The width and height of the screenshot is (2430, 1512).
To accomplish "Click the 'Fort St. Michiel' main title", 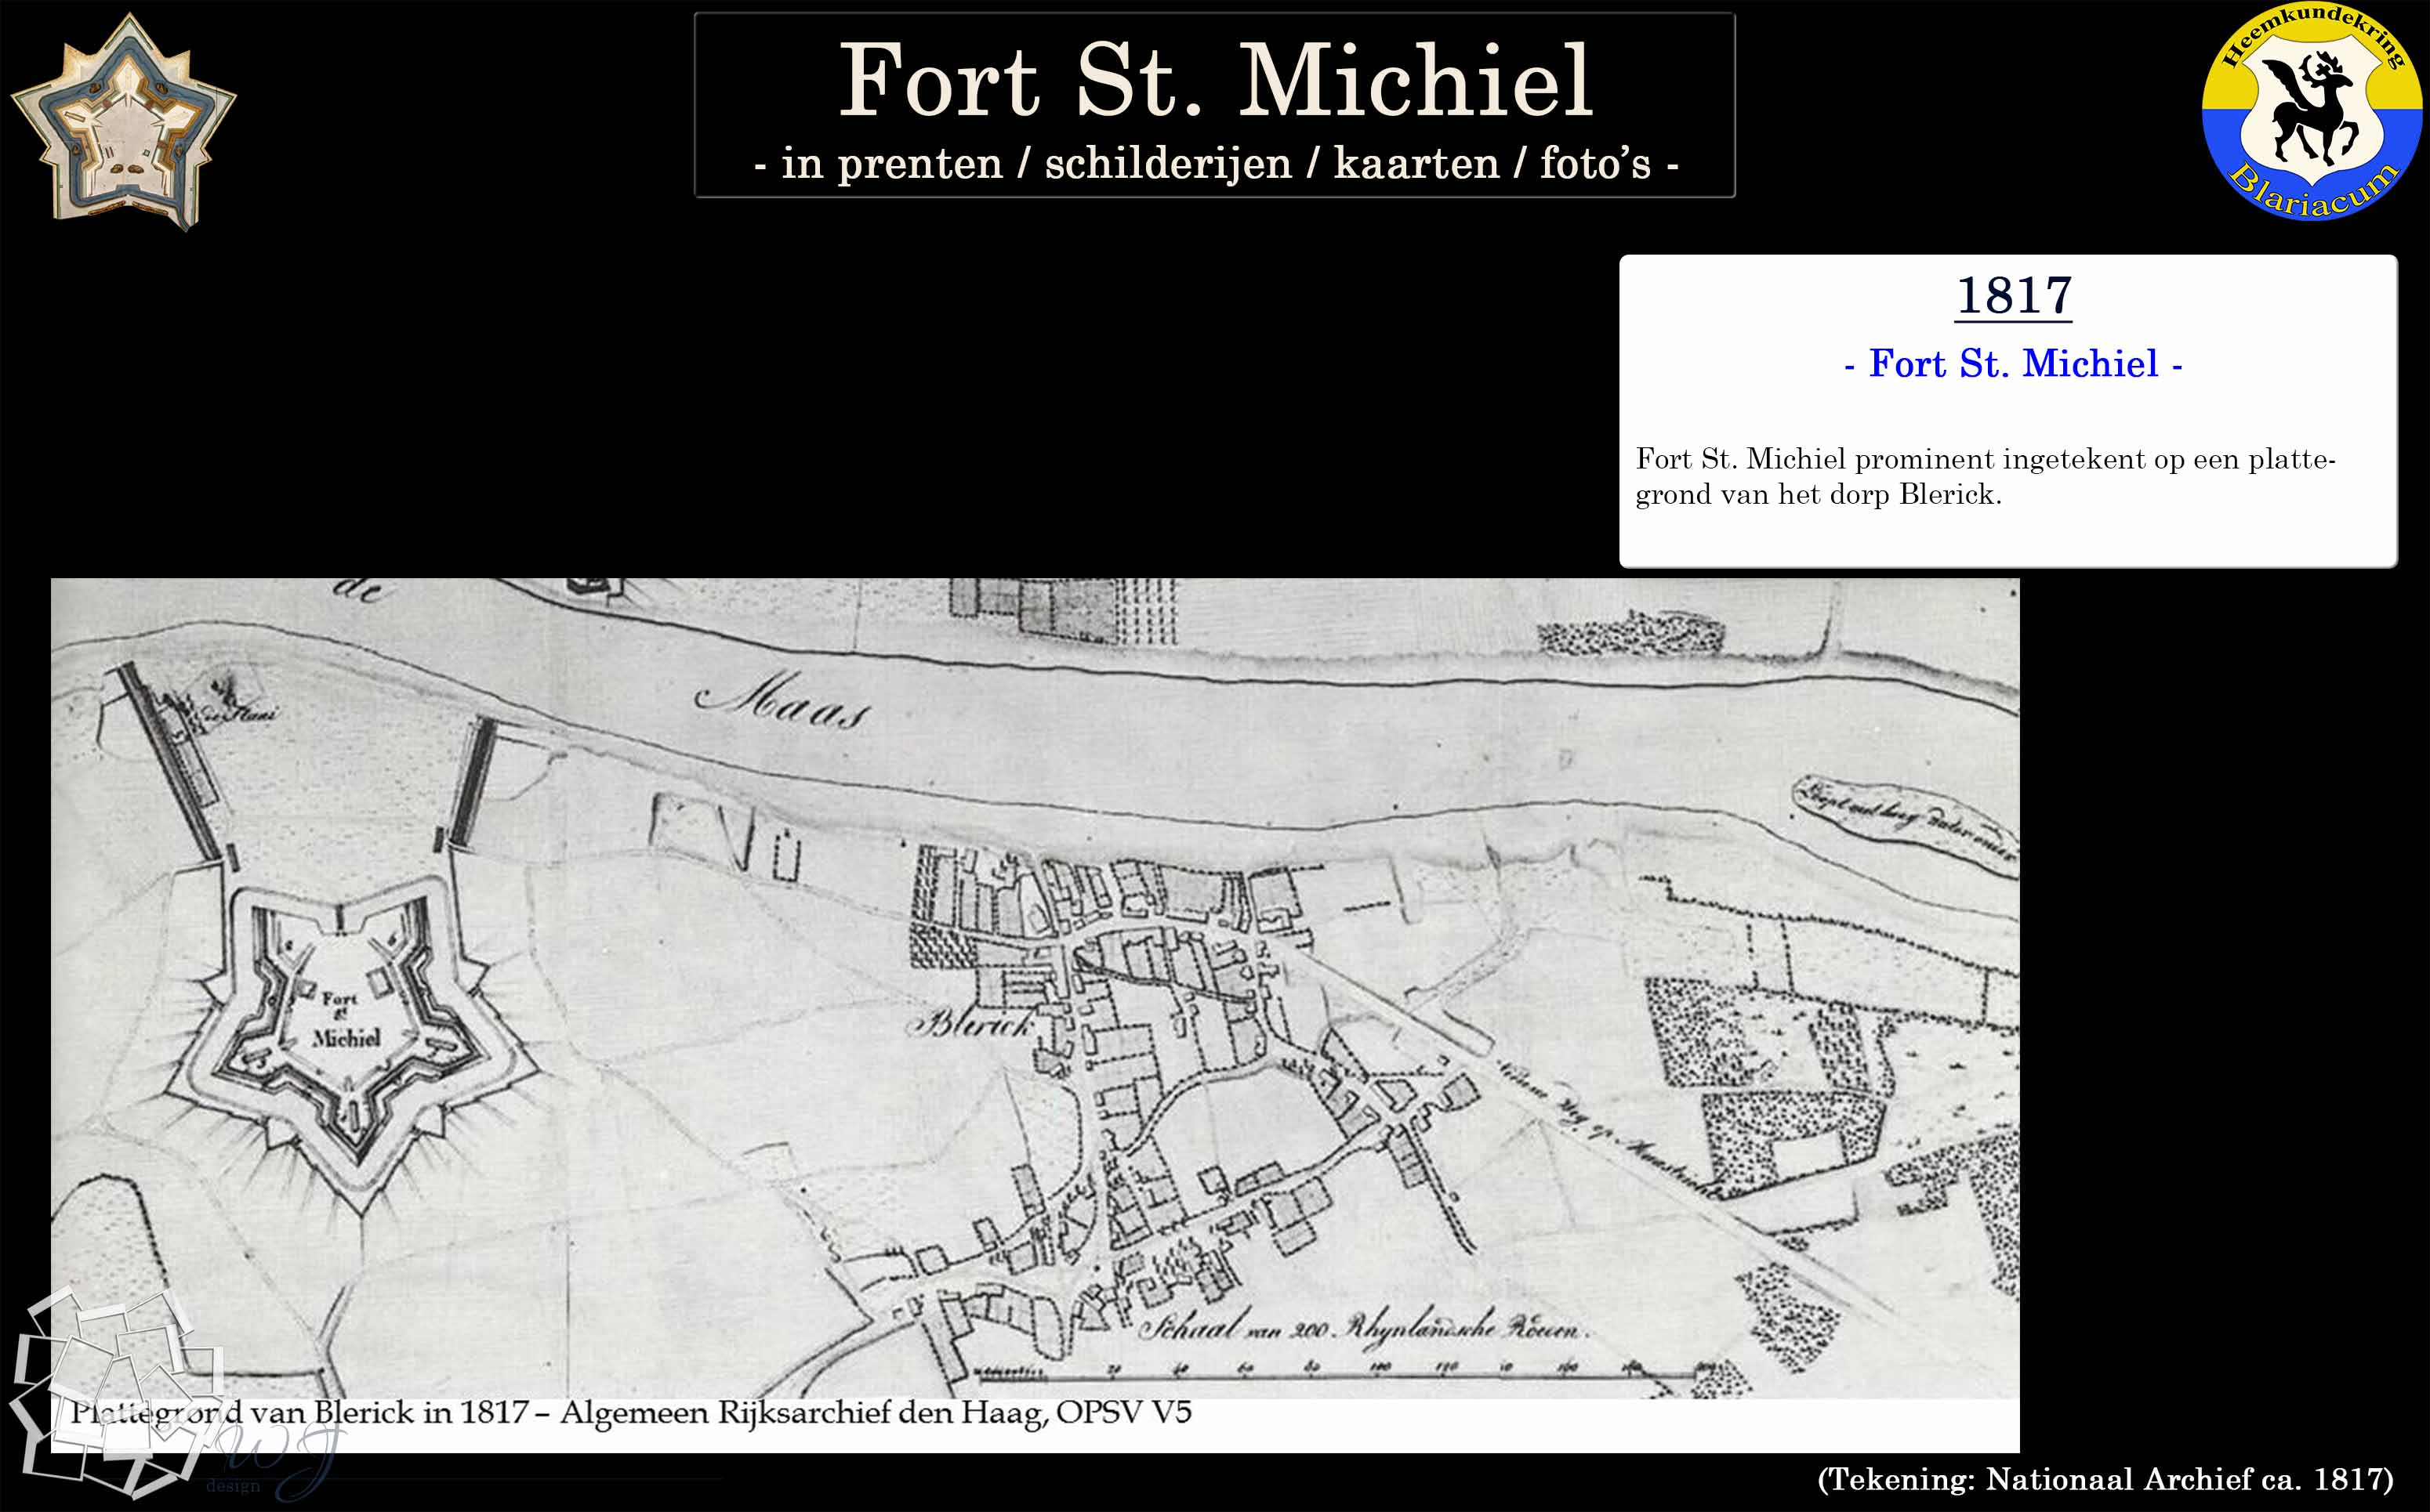I will point(1214,80).
